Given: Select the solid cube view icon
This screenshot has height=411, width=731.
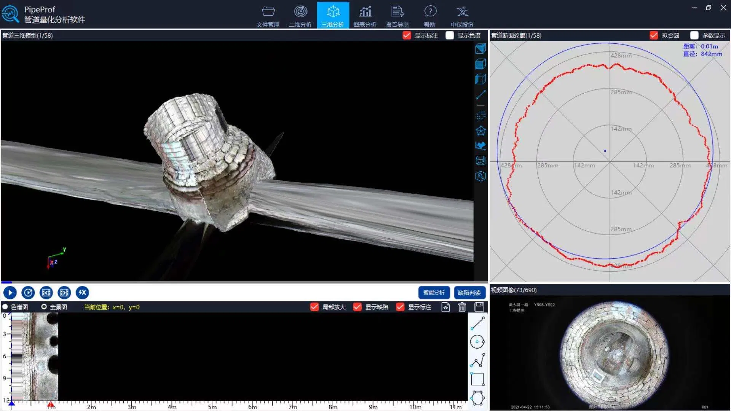Looking at the screenshot, I should click(480, 49).
